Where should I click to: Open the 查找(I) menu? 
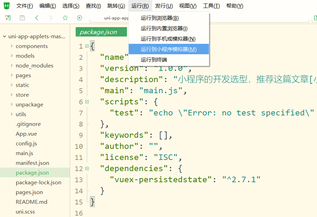pyautogui.click(x=93, y=6)
